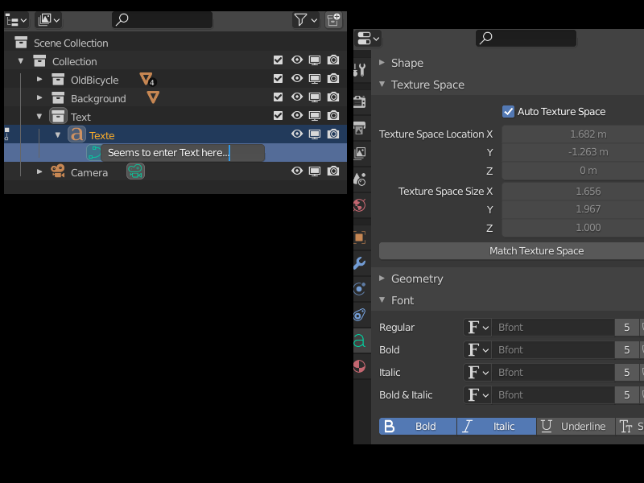Uncheck exclude checkbox for Collection
Screen dimensions: 644x483
point(278,60)
